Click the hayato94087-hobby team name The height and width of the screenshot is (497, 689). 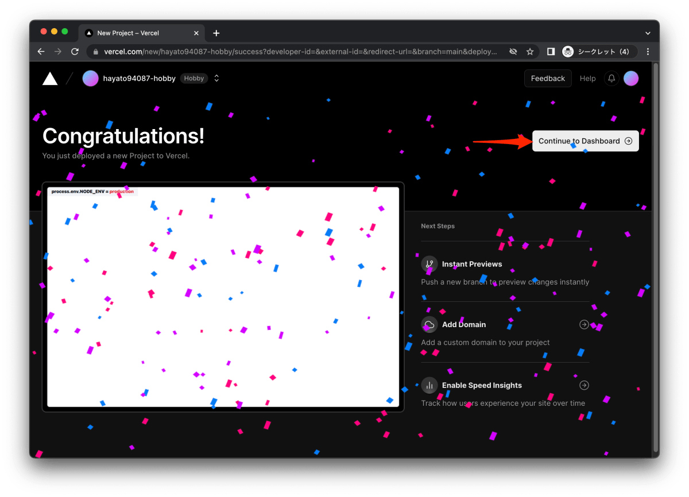coord(139,79)
